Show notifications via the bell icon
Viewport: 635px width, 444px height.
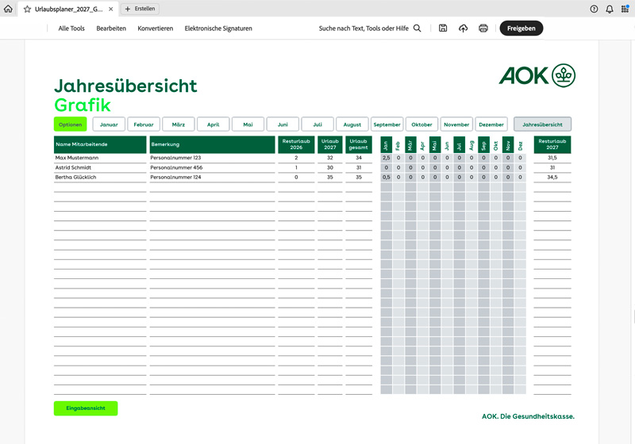pyautogui.click(x=610, y=9)
